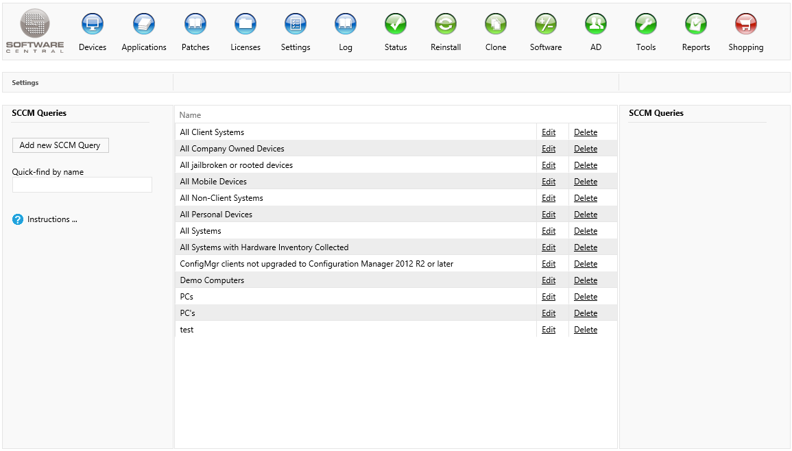Screen dimensions: 792x451
Task: Click the Software Central logo
Action: pos(35,31)
